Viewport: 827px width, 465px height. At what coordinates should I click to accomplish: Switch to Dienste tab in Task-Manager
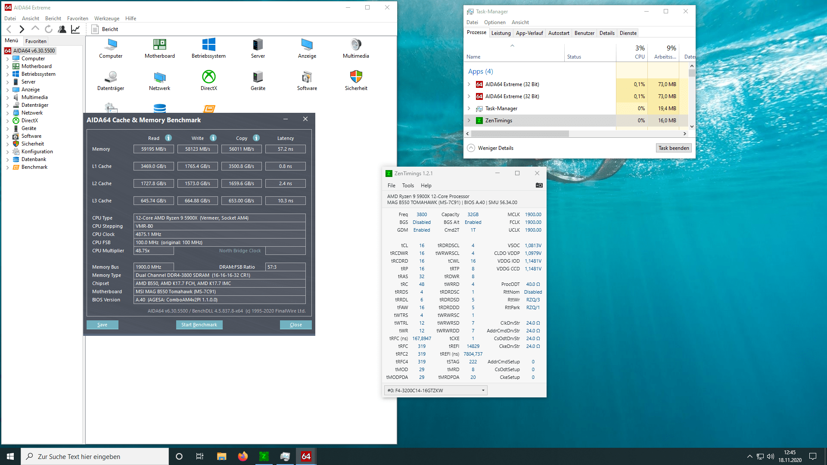pyautogui.click(x=628, y=33)
